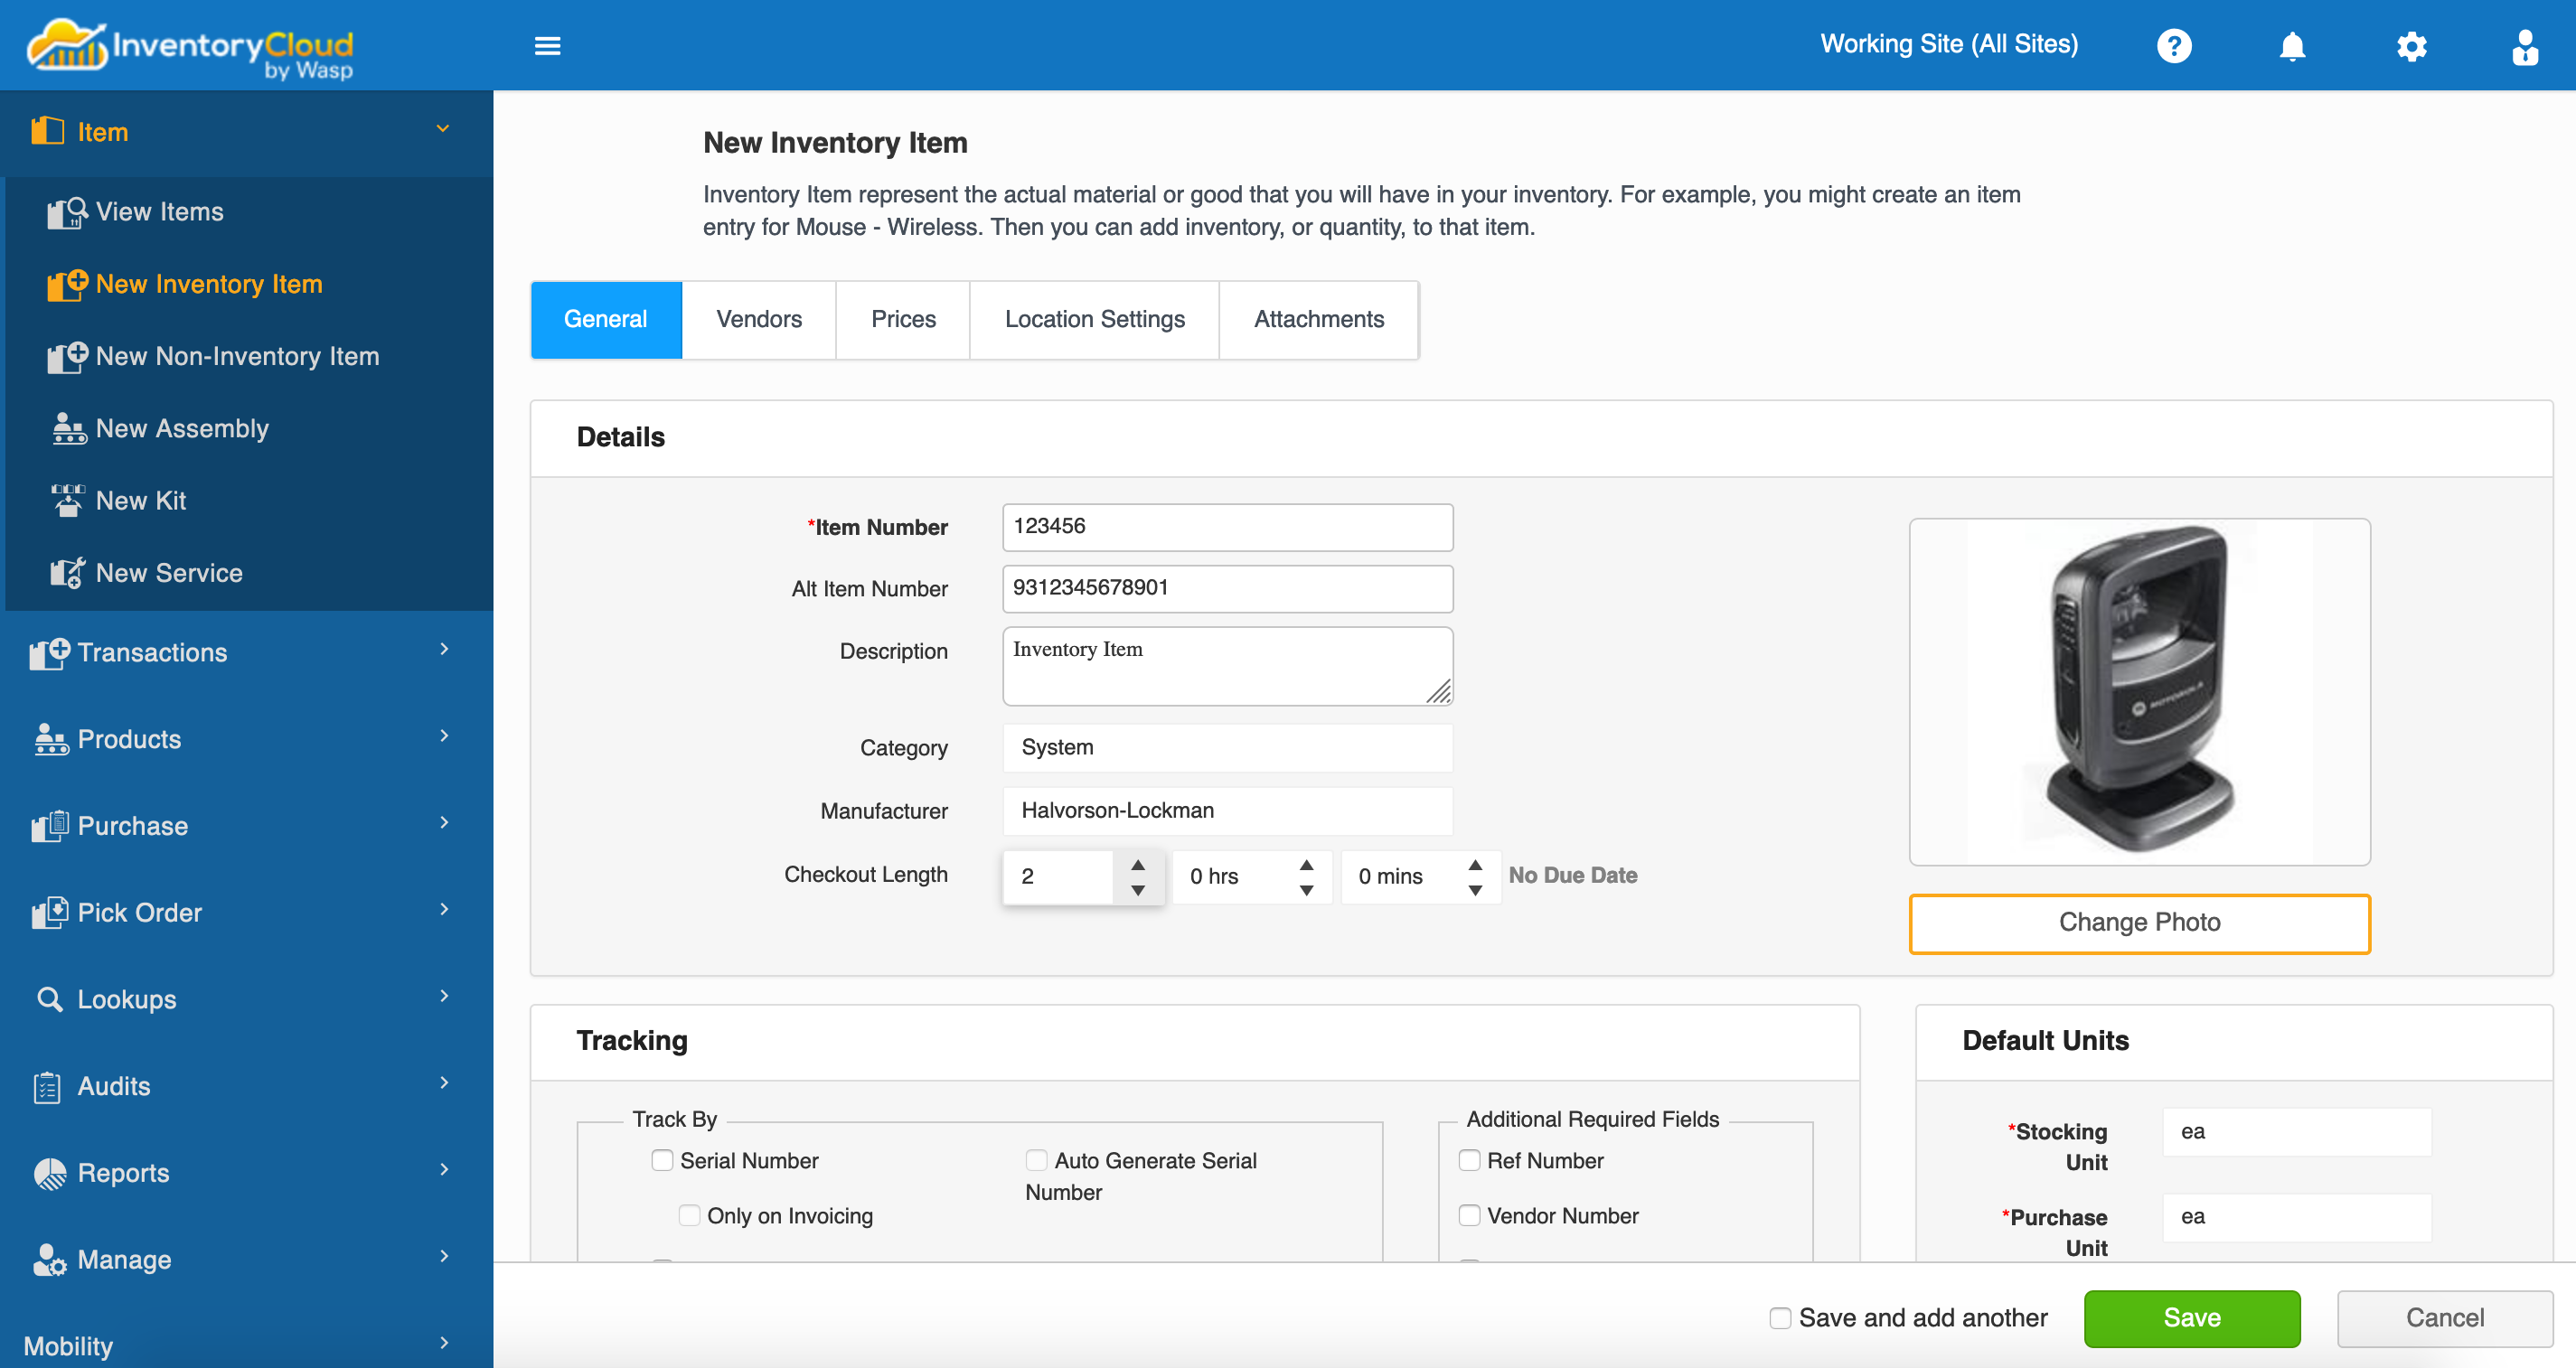Click the hamburger menu icon

click(547, 46)
